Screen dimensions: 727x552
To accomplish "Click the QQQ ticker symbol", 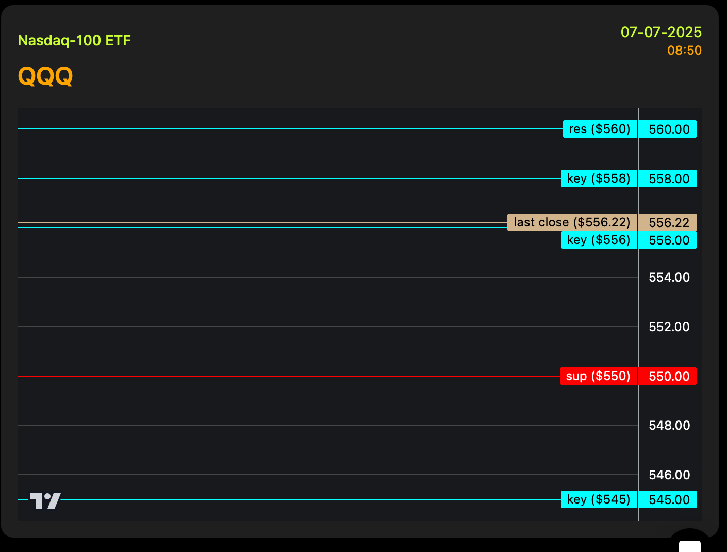I will click(45, 76).
